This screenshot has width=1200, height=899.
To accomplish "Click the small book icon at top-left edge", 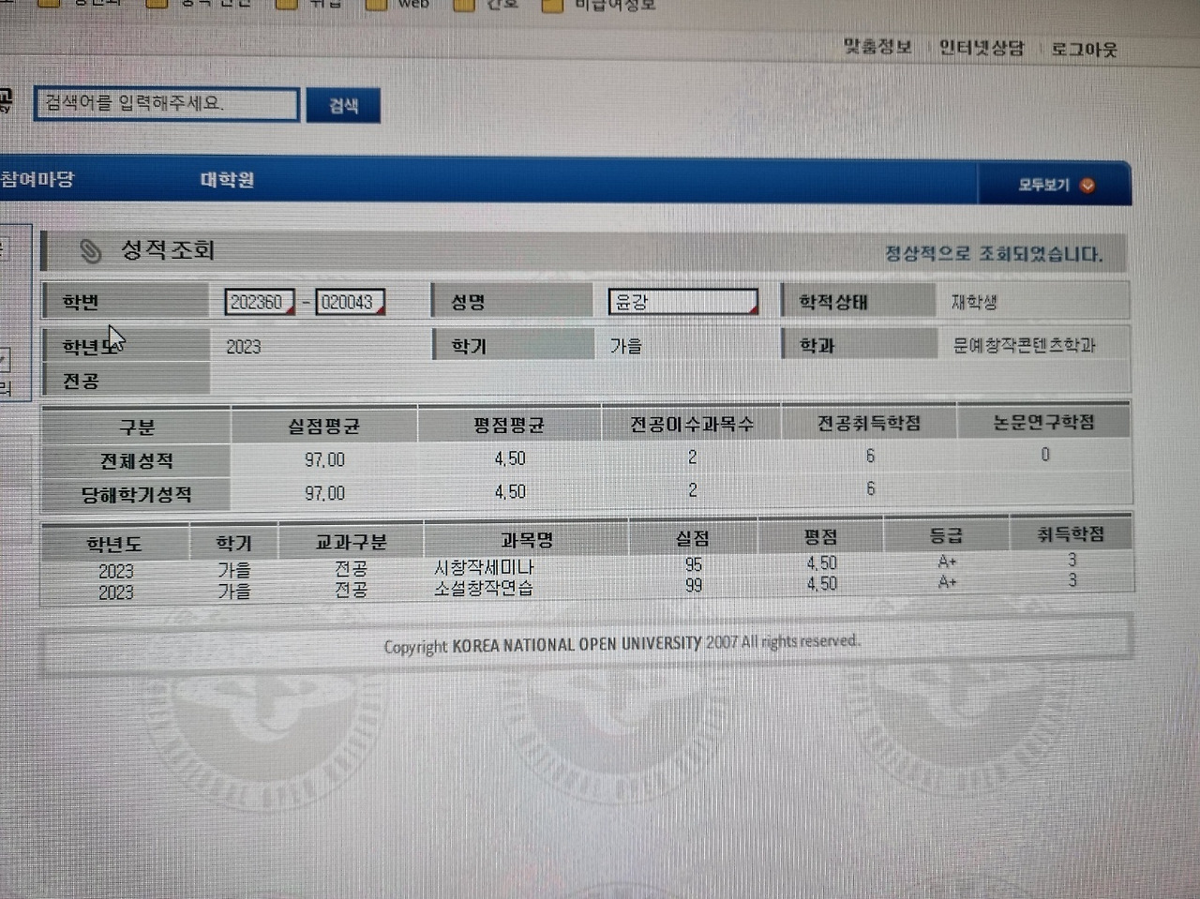I will 6,98.
